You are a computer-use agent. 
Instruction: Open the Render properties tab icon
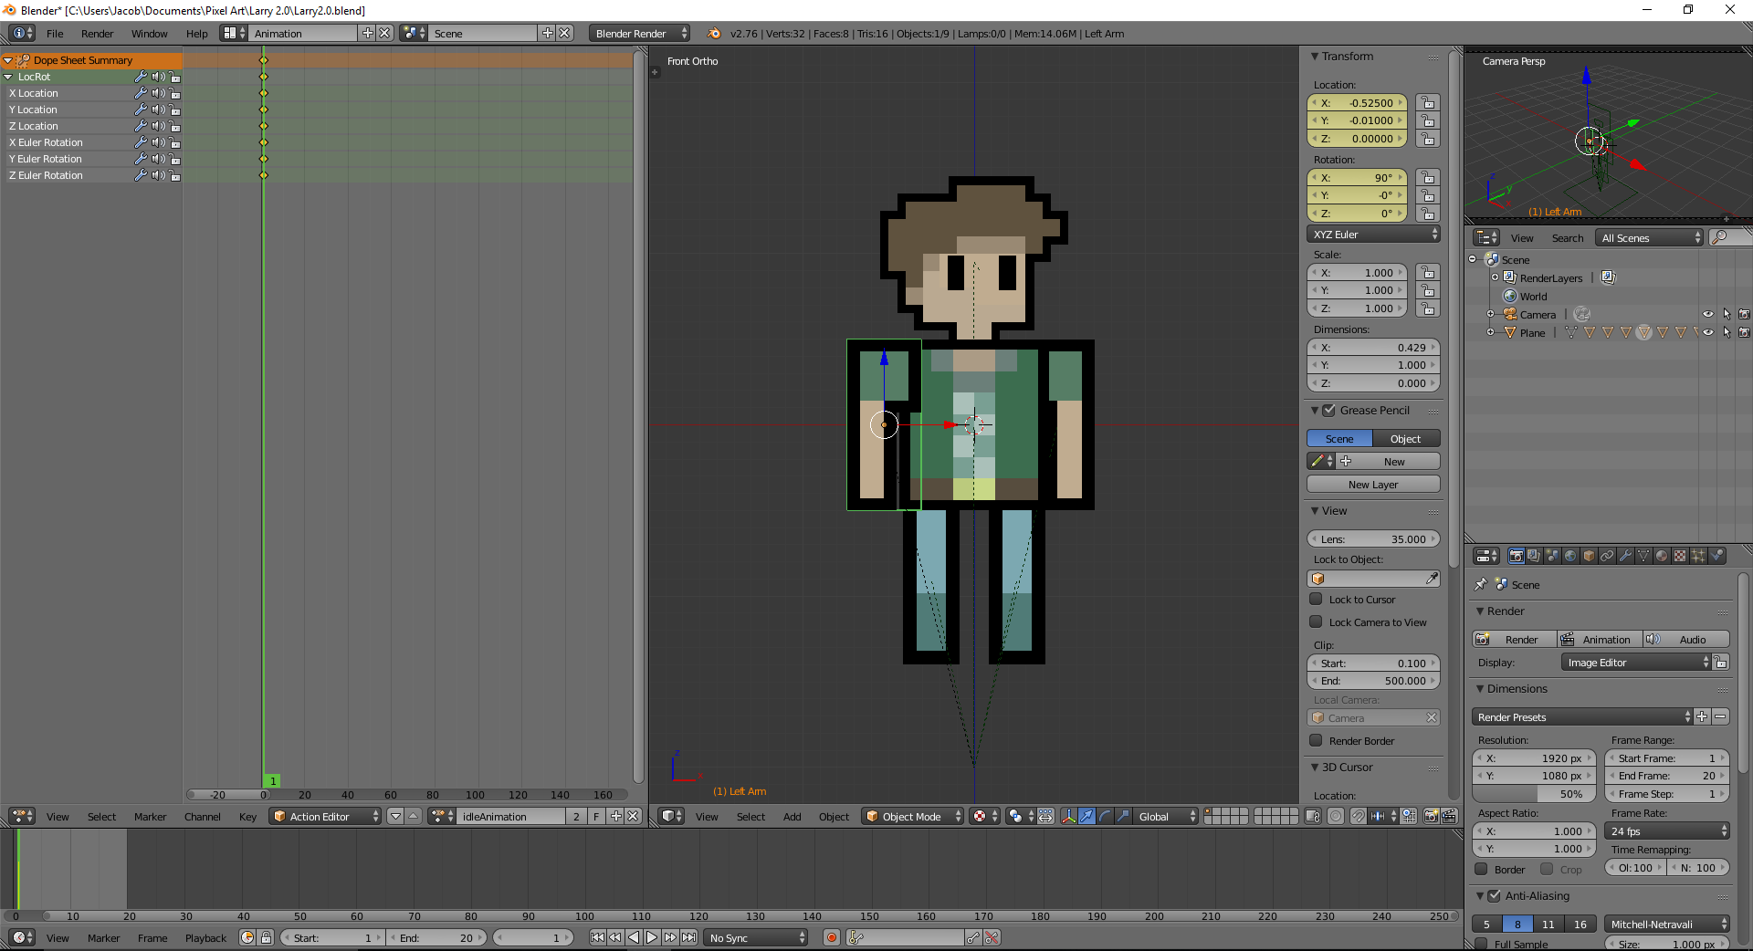(x=1517, y=556)
